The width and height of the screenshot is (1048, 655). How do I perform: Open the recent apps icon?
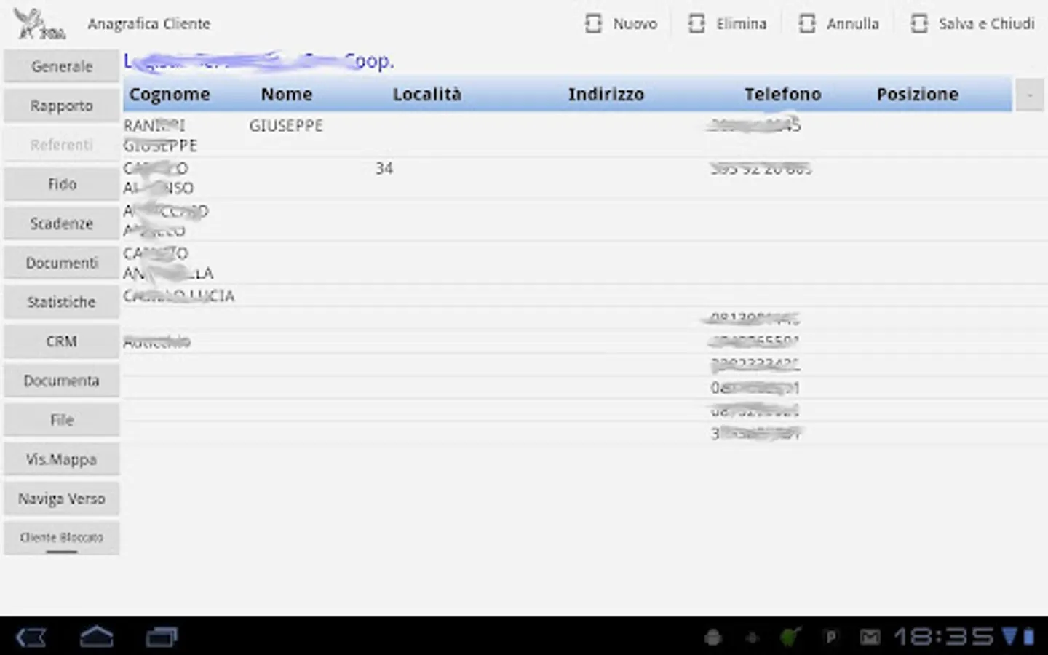[x=162, y=638]
